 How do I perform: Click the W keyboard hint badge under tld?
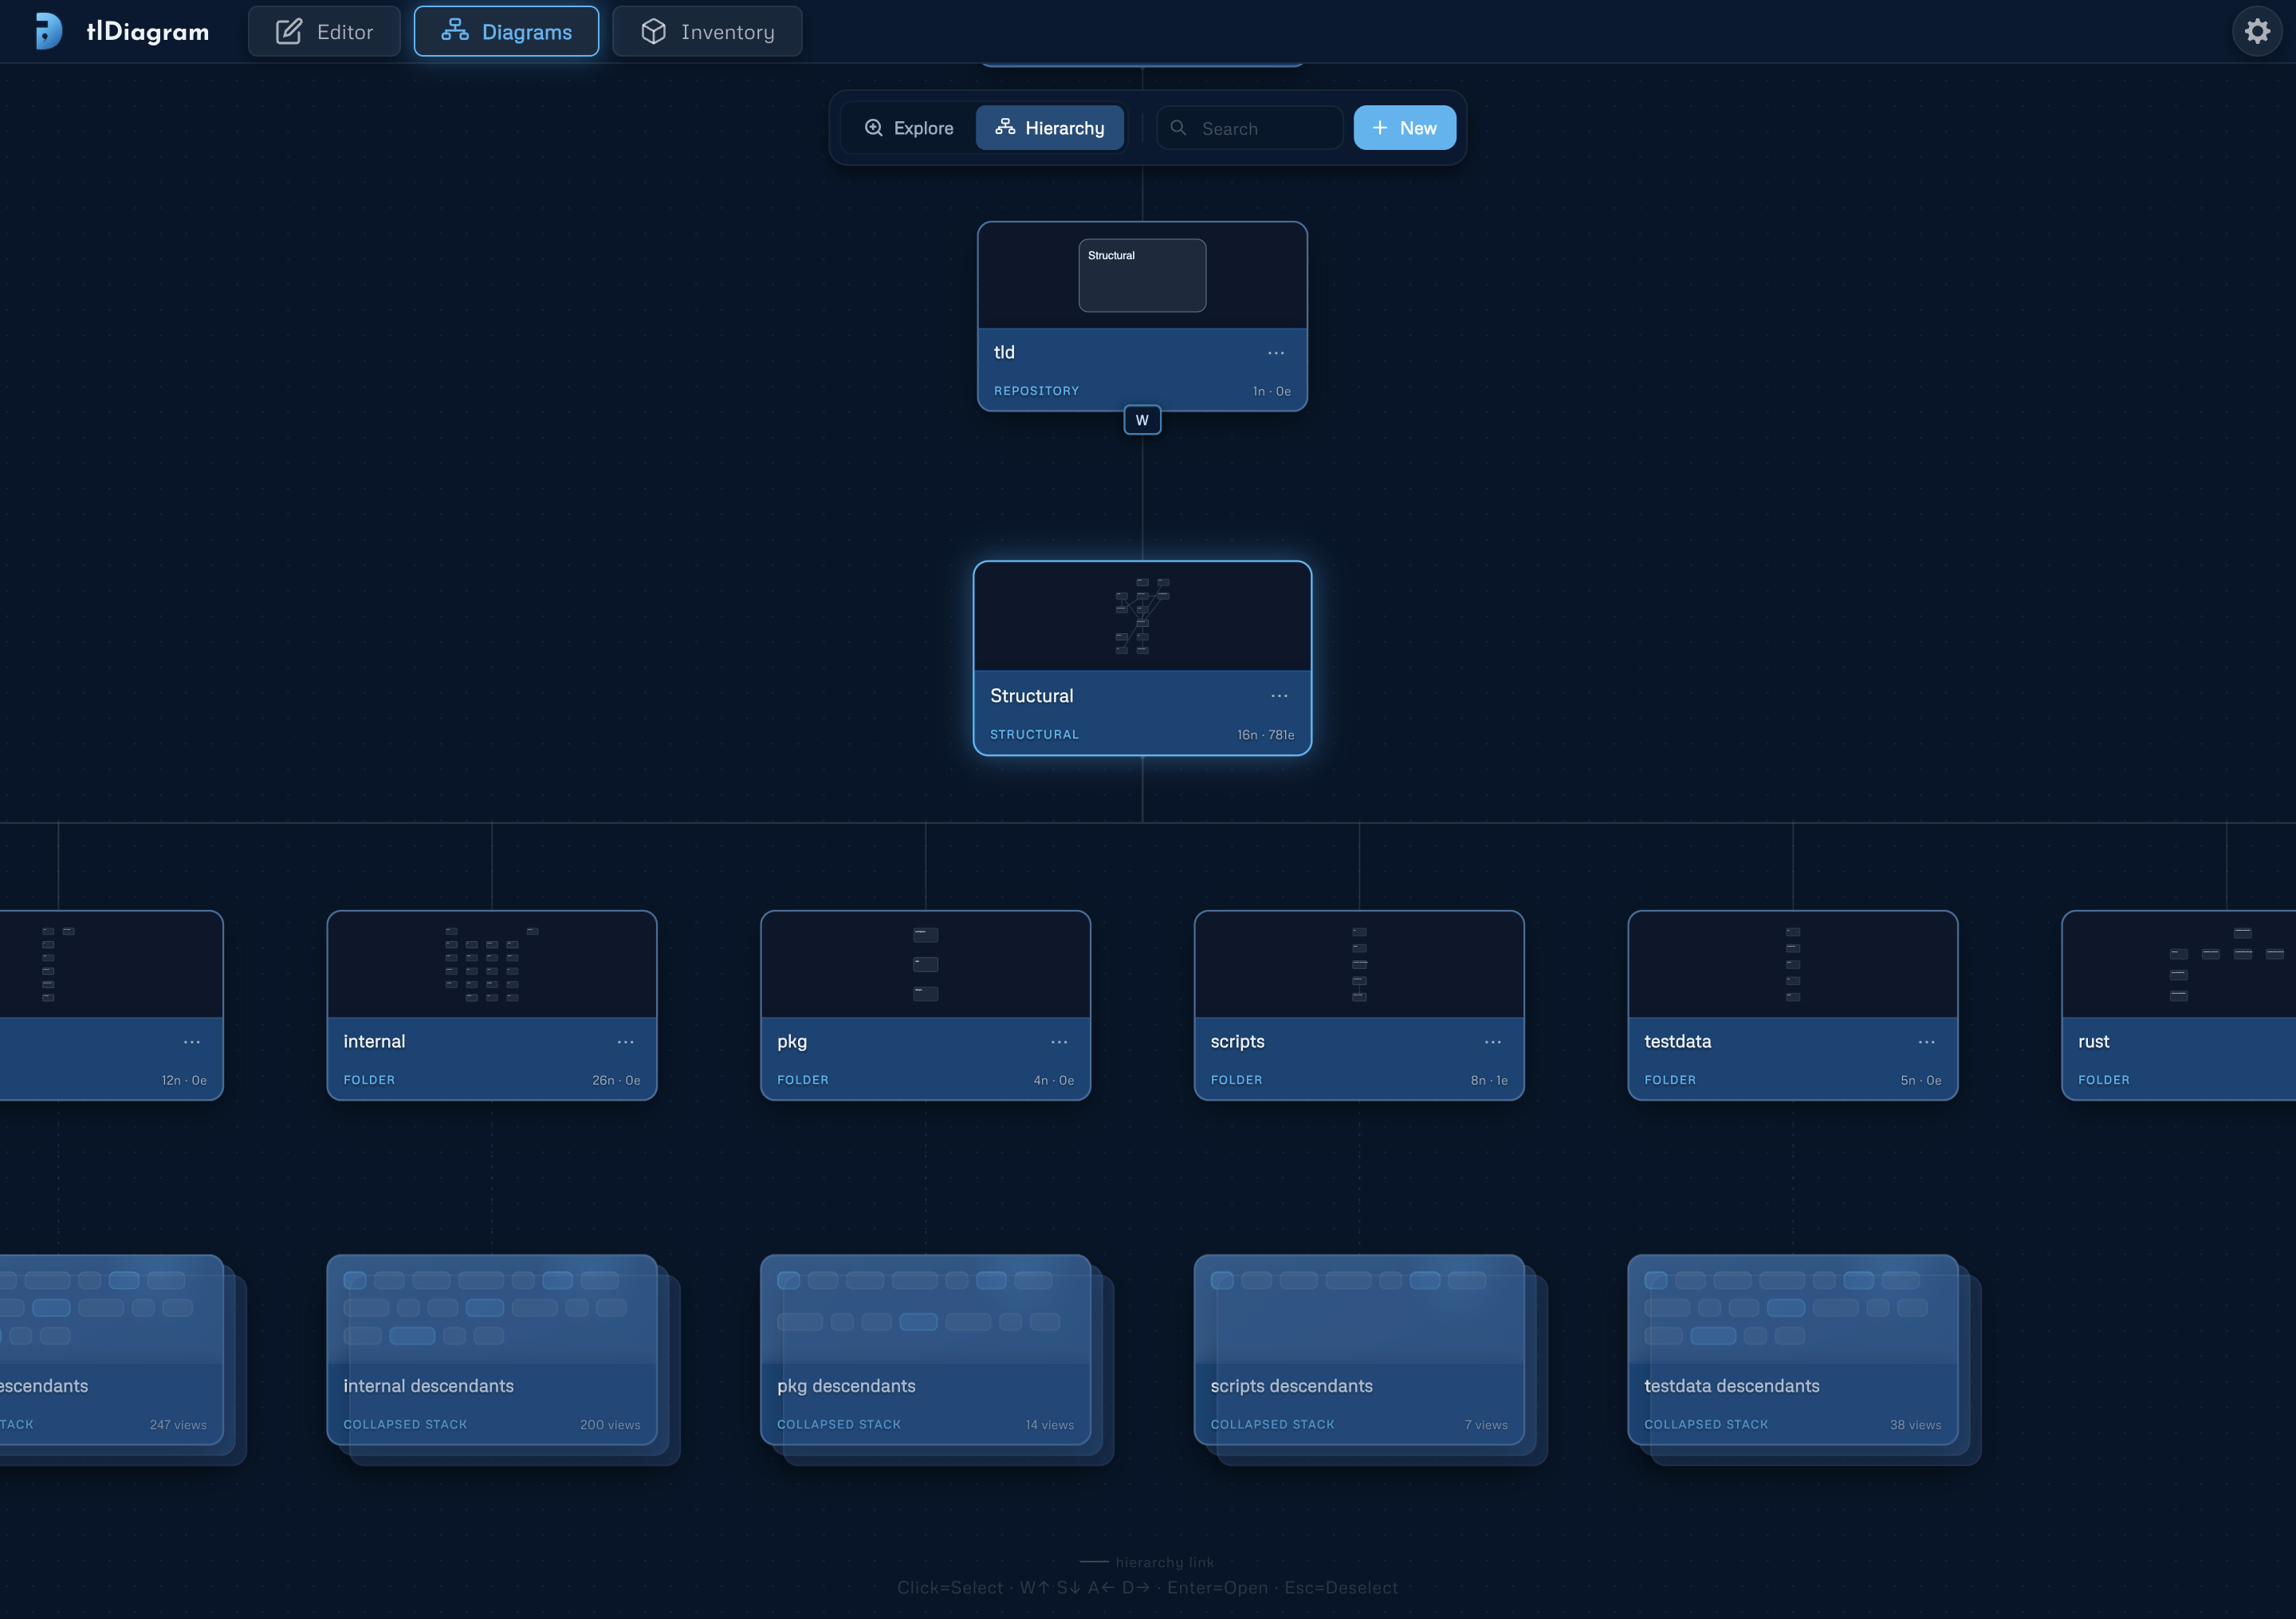click(1142, 420)
